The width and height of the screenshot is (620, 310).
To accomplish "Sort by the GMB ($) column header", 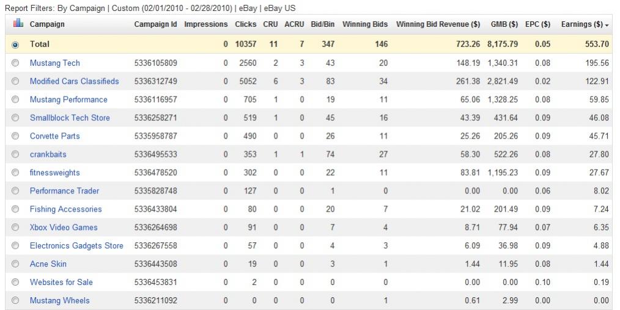I will point(504,24).
